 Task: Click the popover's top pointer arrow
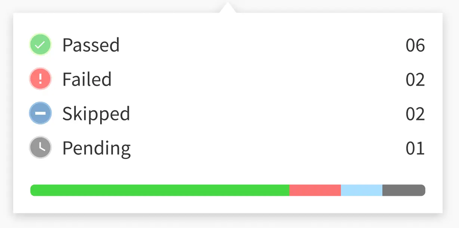tap(228, 8)
